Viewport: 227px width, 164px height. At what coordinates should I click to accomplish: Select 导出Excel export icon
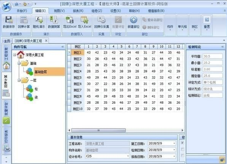click(x=70, y=22)
